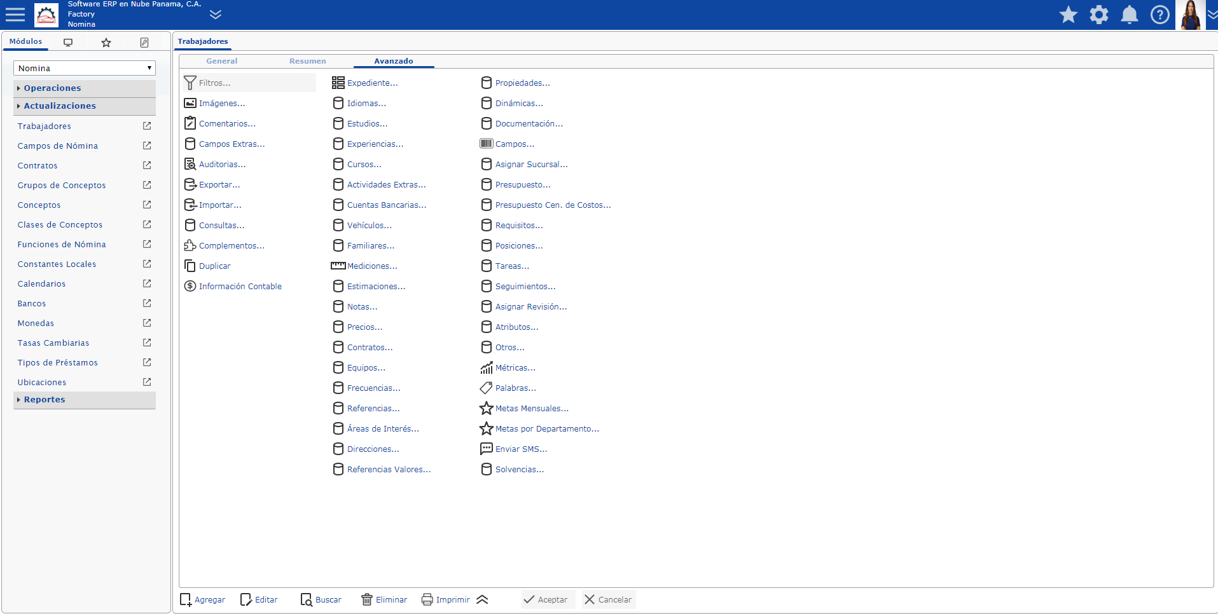
Task: Select the Módulos tab
Action: click(26, 41)
